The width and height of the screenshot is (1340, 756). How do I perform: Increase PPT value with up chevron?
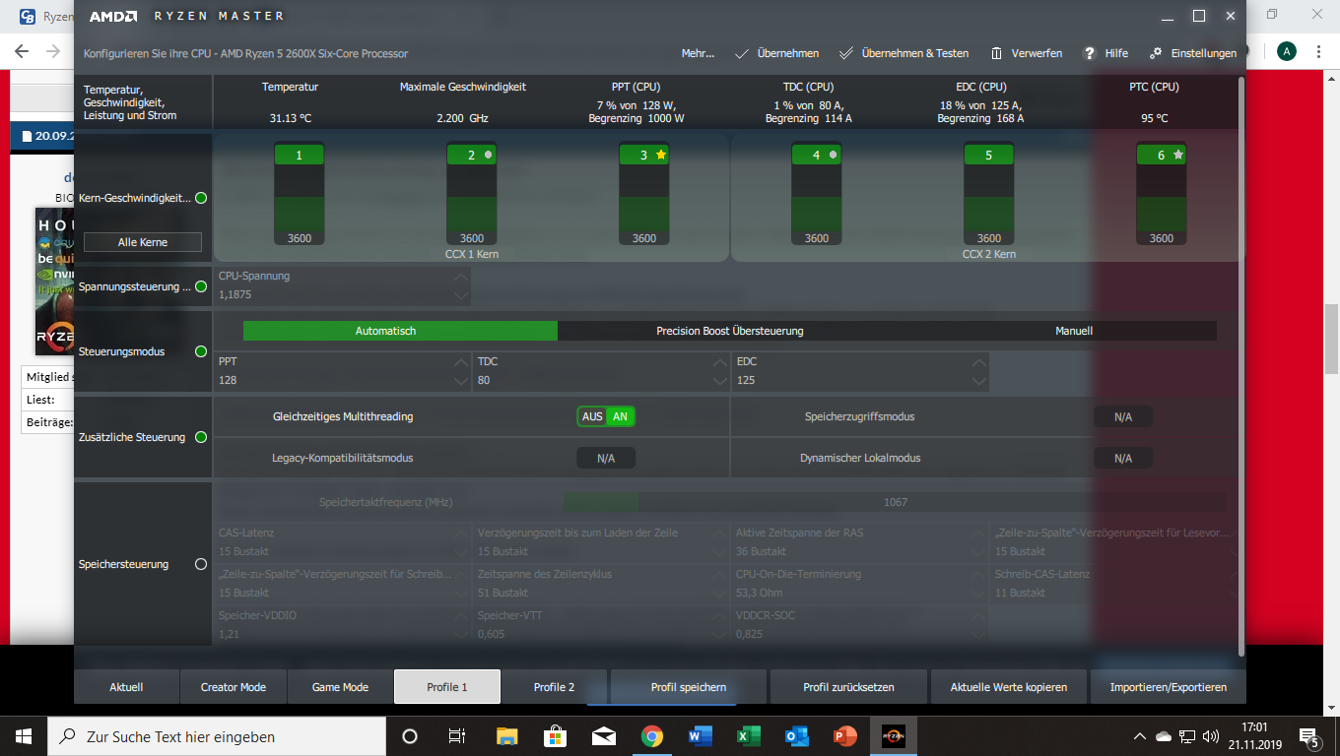tap(461, 362)
